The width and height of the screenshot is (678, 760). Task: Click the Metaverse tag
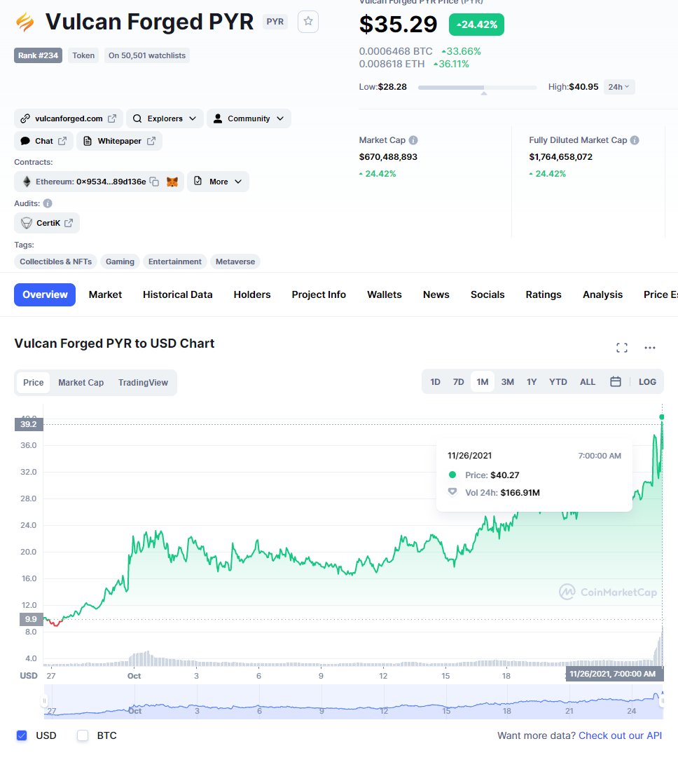coord(235,262)
